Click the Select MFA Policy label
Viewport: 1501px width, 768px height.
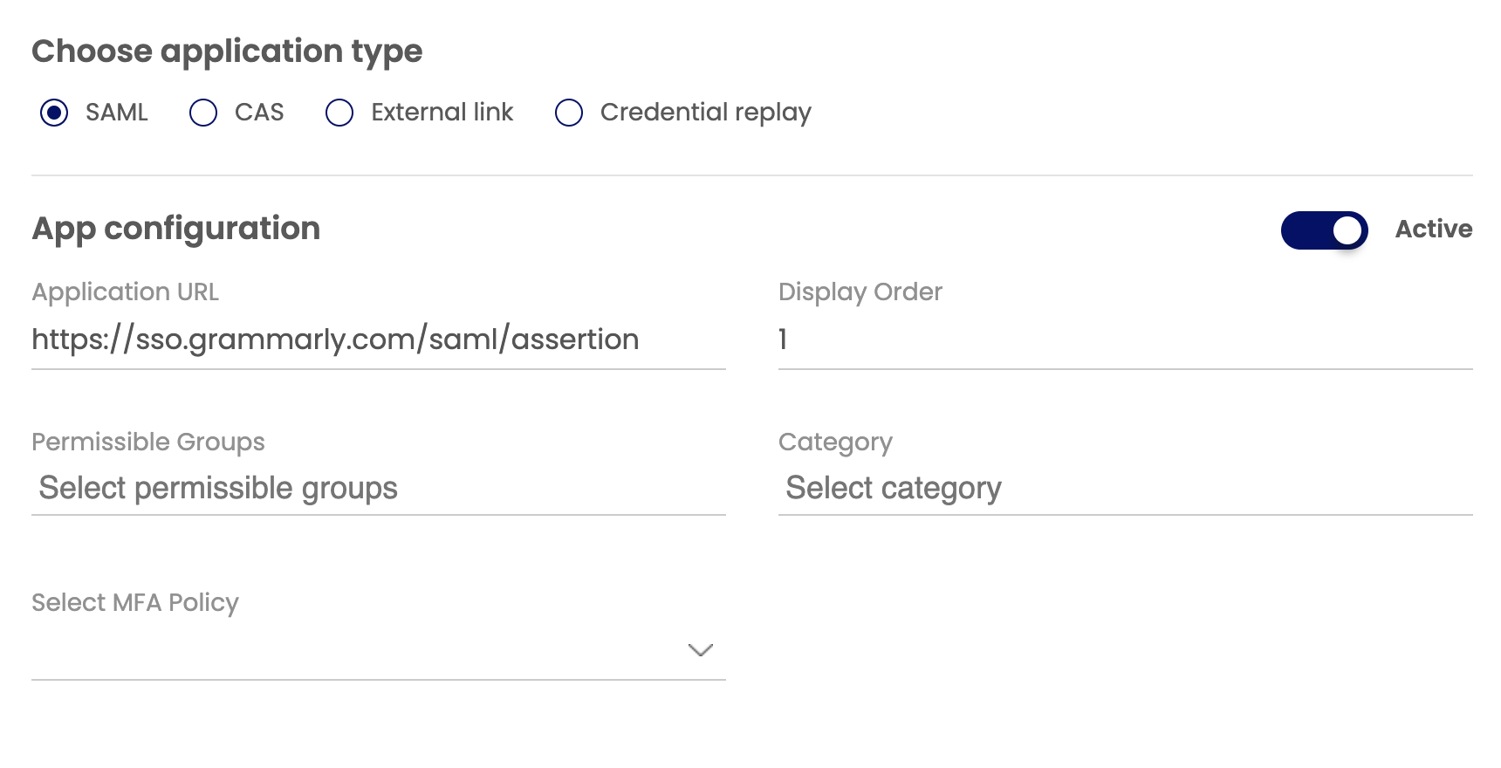coord(134,602)
